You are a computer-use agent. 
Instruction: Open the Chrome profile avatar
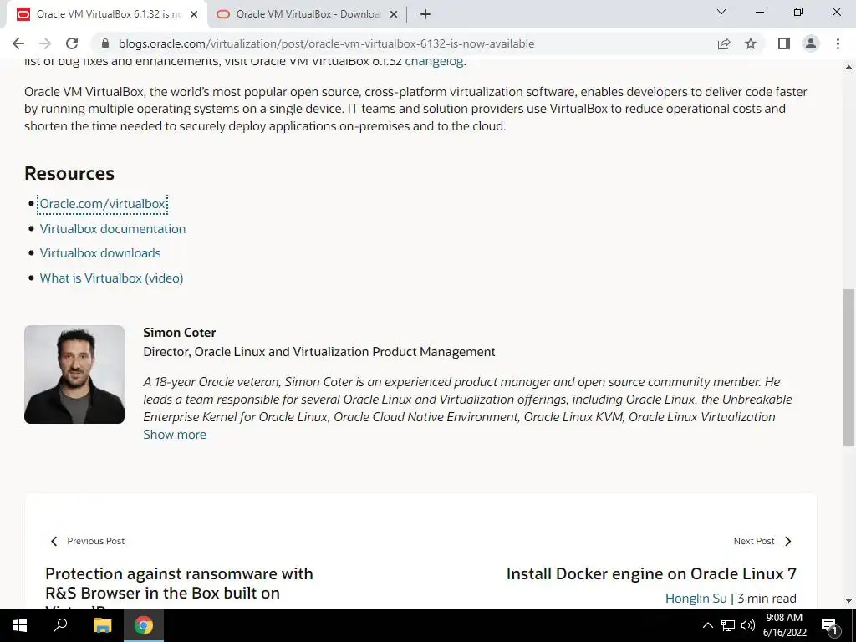[x=811, y=43]
